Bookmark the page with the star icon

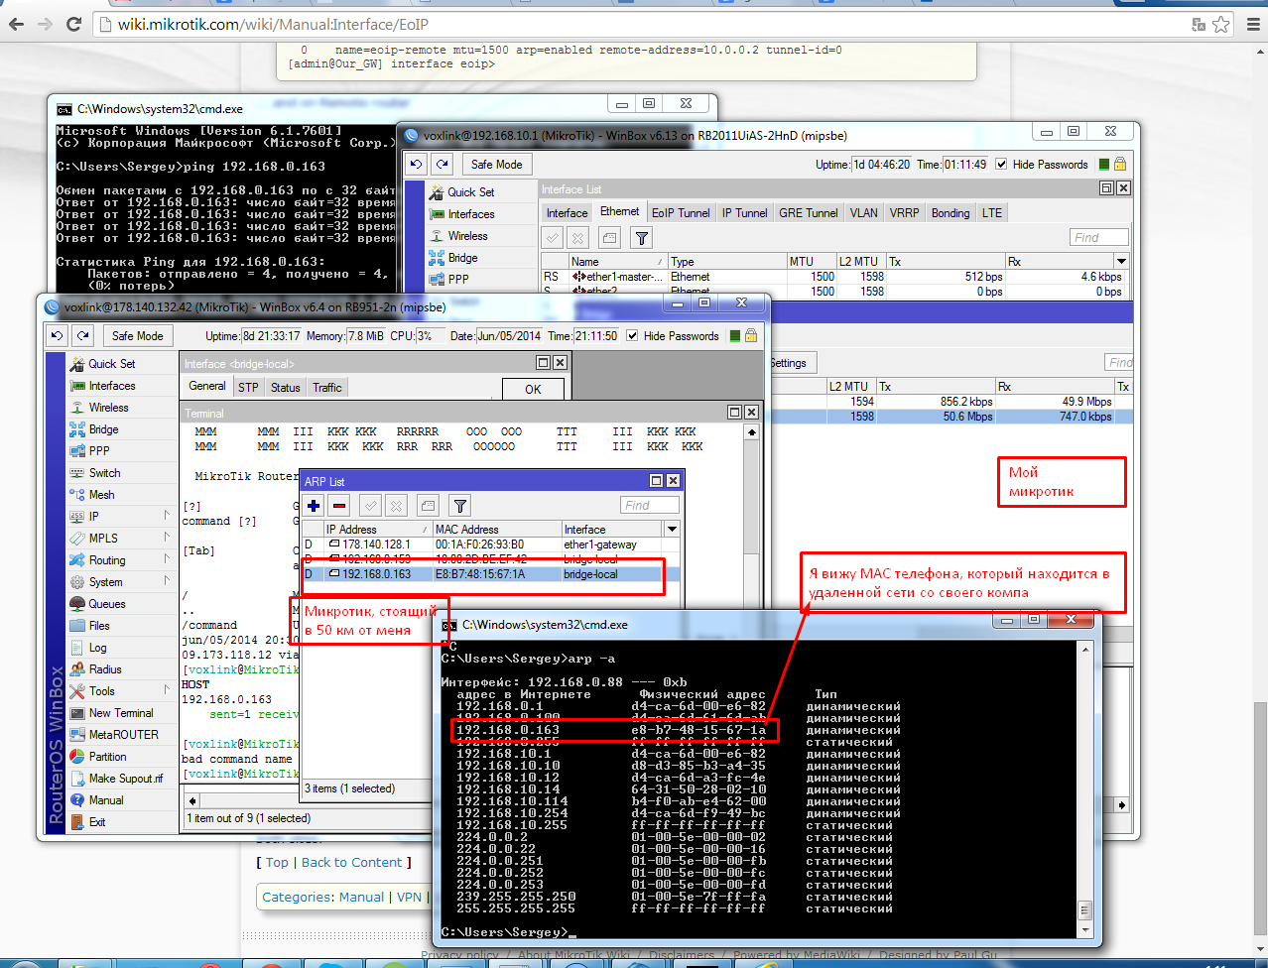tap(1221, 24)
